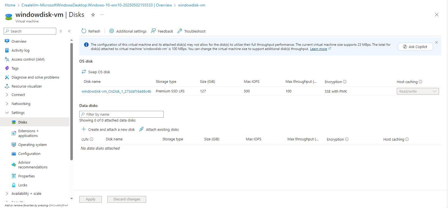Click the Discard changes button
Screen dimensions: 448x208
point(127,199)
